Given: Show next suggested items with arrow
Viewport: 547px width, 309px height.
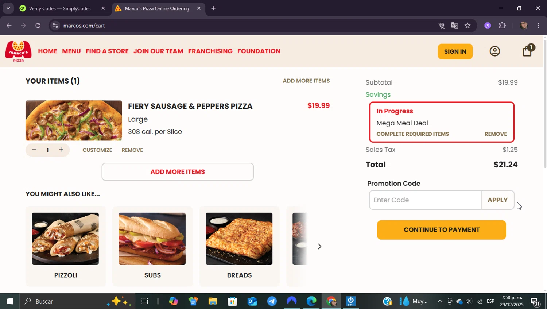Looking at the screenshot, I should pyautogui.click(x=319, y=247).
